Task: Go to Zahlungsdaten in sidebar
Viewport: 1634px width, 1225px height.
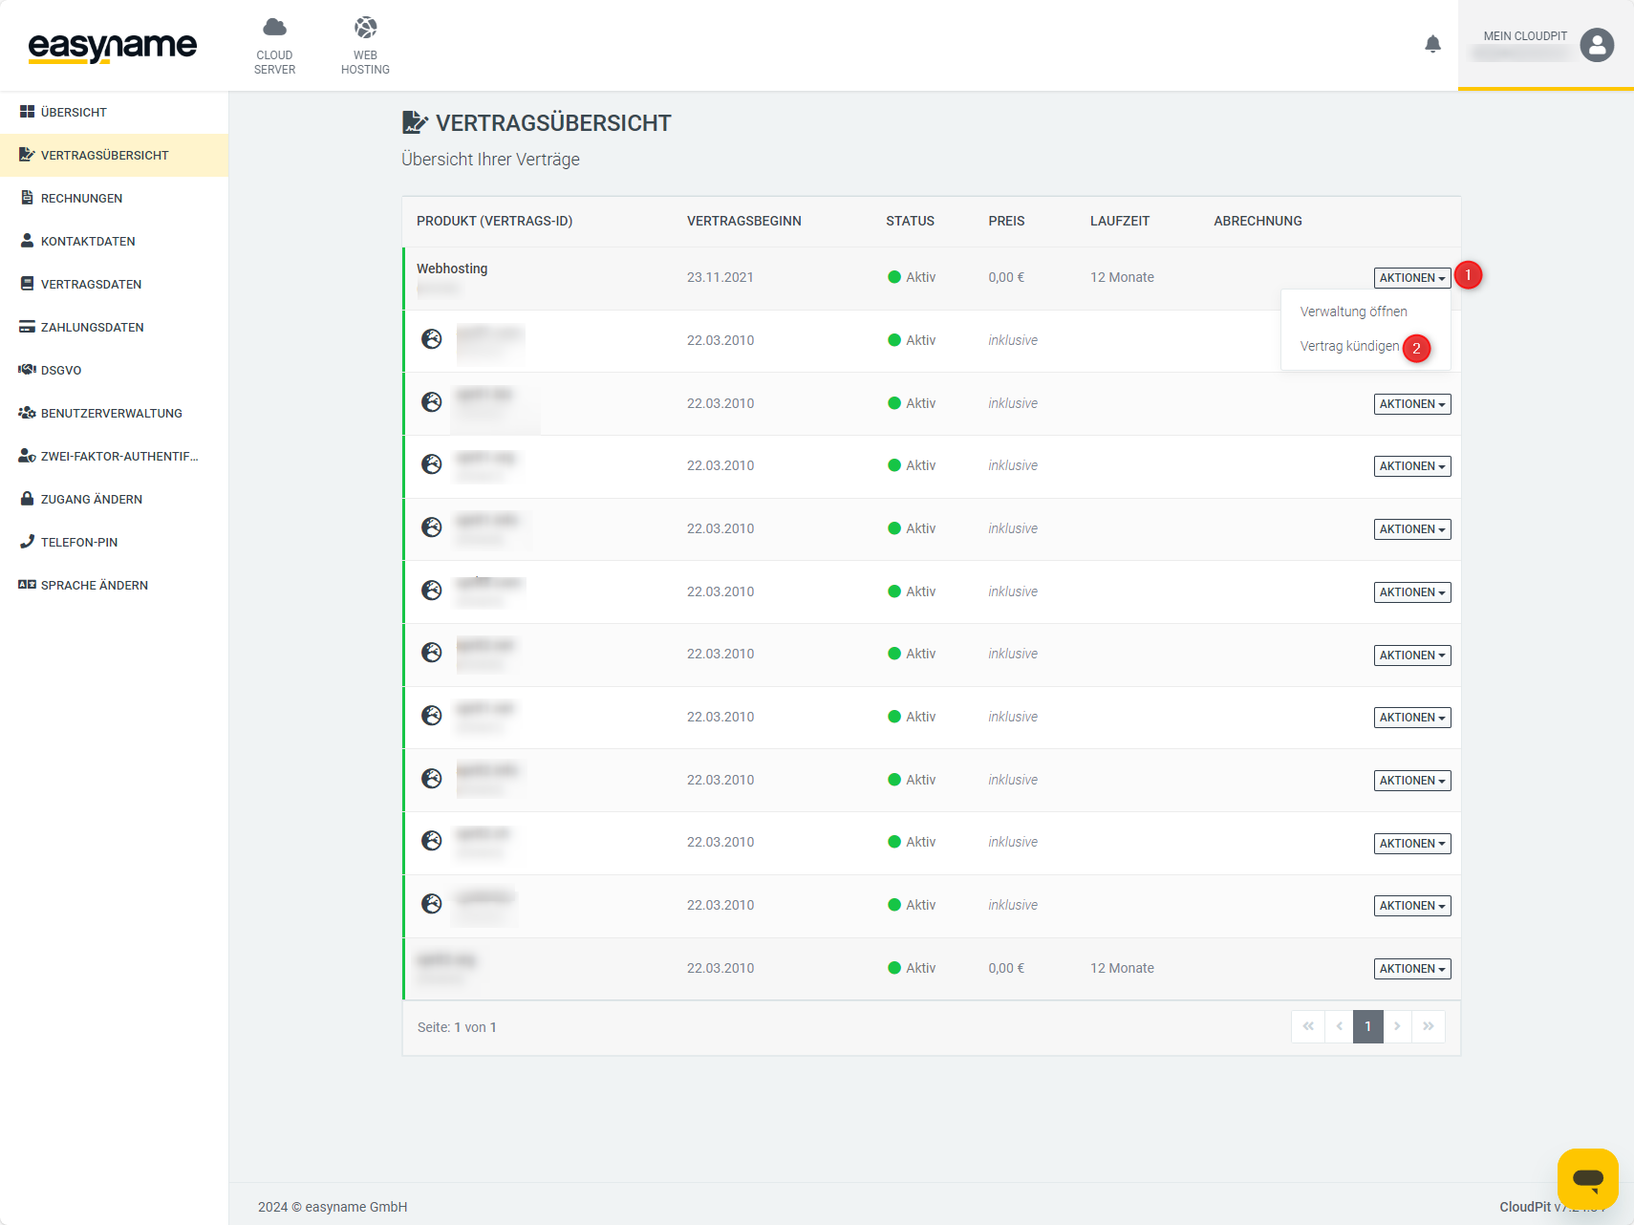Action: 92,328
